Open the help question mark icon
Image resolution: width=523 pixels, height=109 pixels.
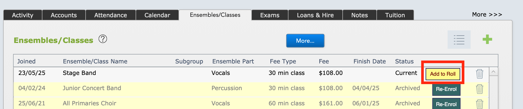pyautogui.click(x=103, y=39)
